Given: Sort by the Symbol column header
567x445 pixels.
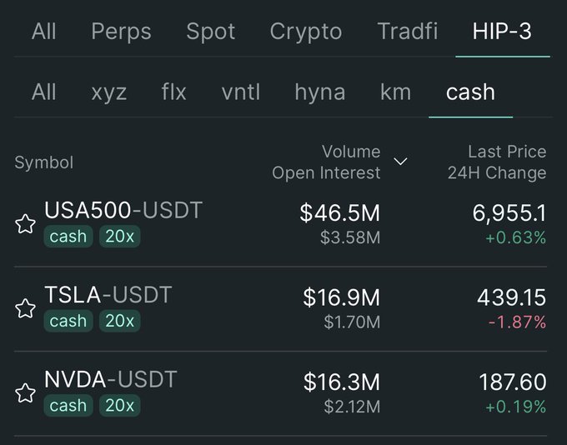Looking at the screenshot, I should coord(44,162).
